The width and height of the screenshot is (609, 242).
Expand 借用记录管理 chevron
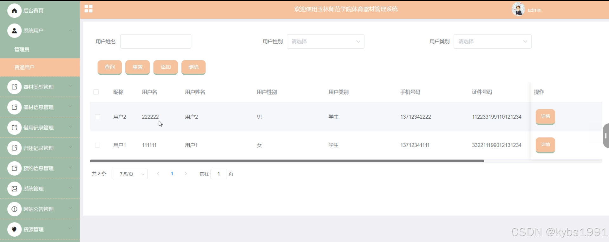tap(70, 127)
